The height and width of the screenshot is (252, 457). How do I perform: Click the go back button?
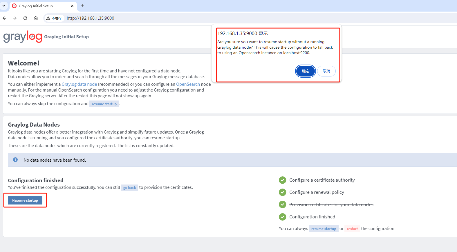click(x=129, y=187)
